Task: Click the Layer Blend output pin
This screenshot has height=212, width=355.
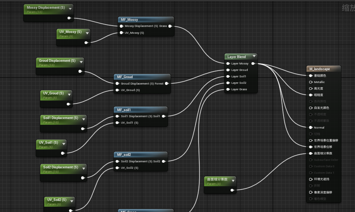Action: [253, 64]
